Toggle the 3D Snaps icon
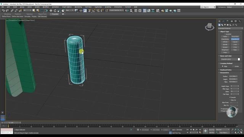Viewport: 244px width, 137px height. click(90, 11)
